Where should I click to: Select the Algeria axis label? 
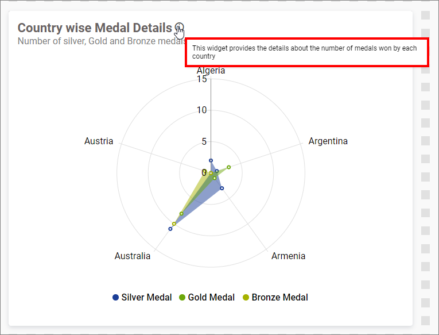pyautogui.click(x=211, y=71)
